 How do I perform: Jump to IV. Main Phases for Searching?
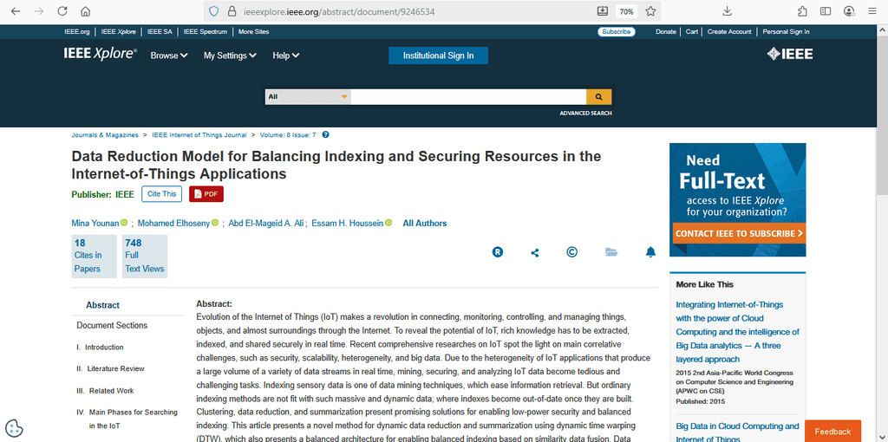pos(127,419)
